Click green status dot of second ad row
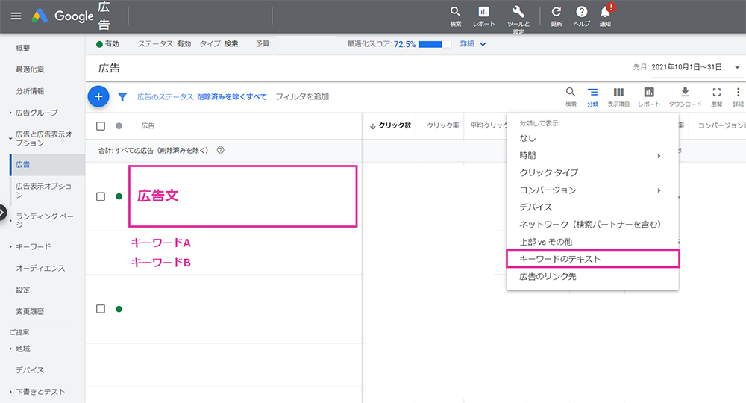The height and width of the screenshot is (403, 746). point(119,309)
